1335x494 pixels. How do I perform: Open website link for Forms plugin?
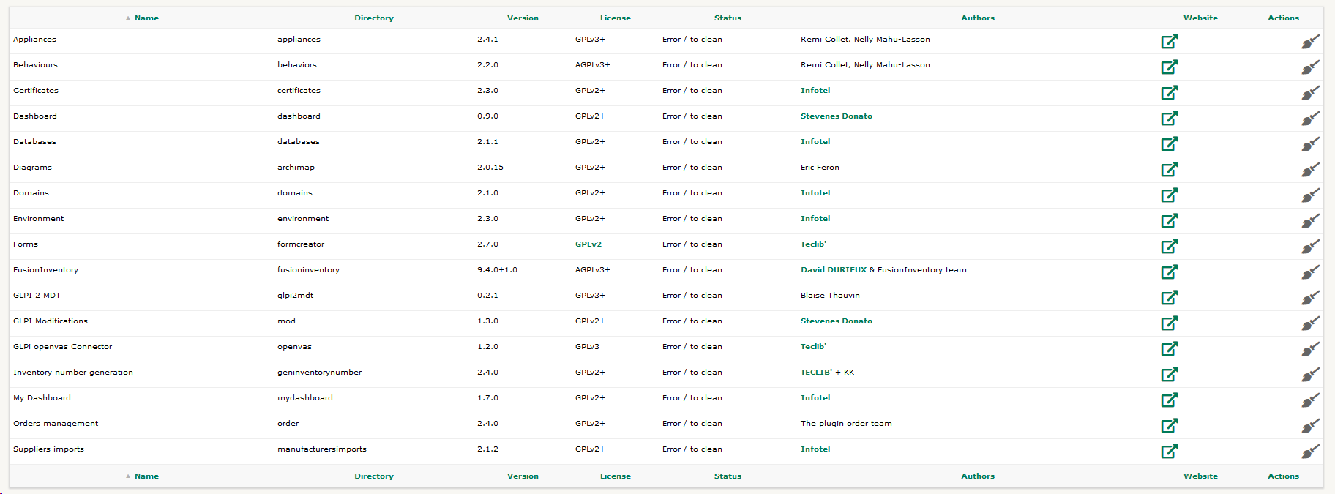coord(1170,246)
